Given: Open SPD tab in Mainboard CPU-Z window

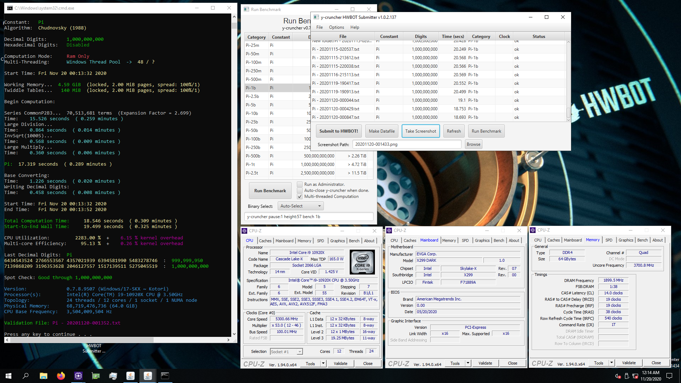Looking at the screenshot, I should point(465,240).
